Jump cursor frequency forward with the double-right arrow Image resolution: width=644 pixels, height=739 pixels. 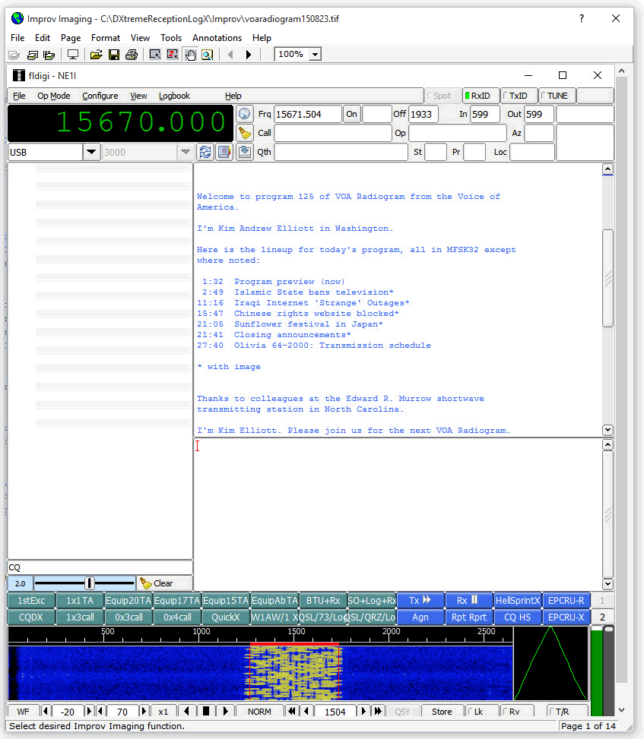point(378,711)
